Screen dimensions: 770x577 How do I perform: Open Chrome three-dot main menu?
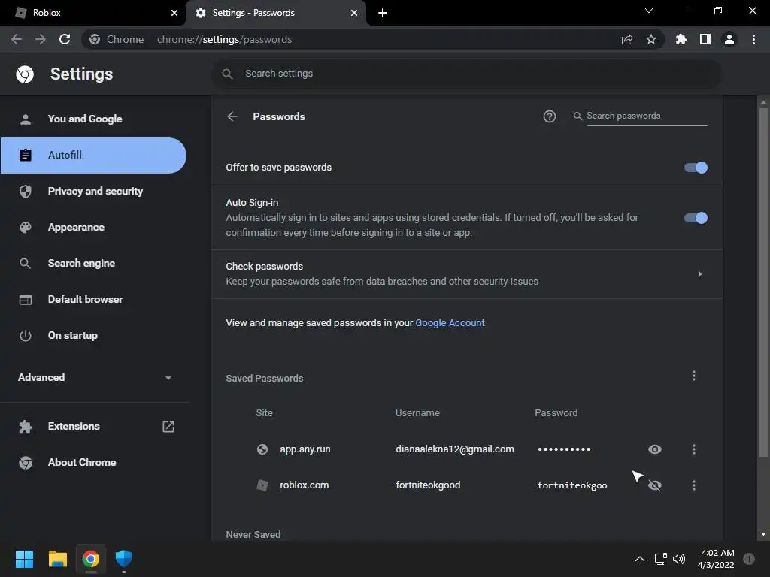pos(753,39)
